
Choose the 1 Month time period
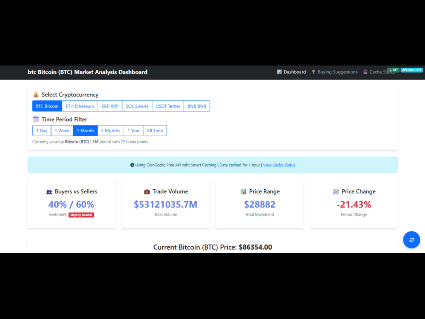(85, 131)
